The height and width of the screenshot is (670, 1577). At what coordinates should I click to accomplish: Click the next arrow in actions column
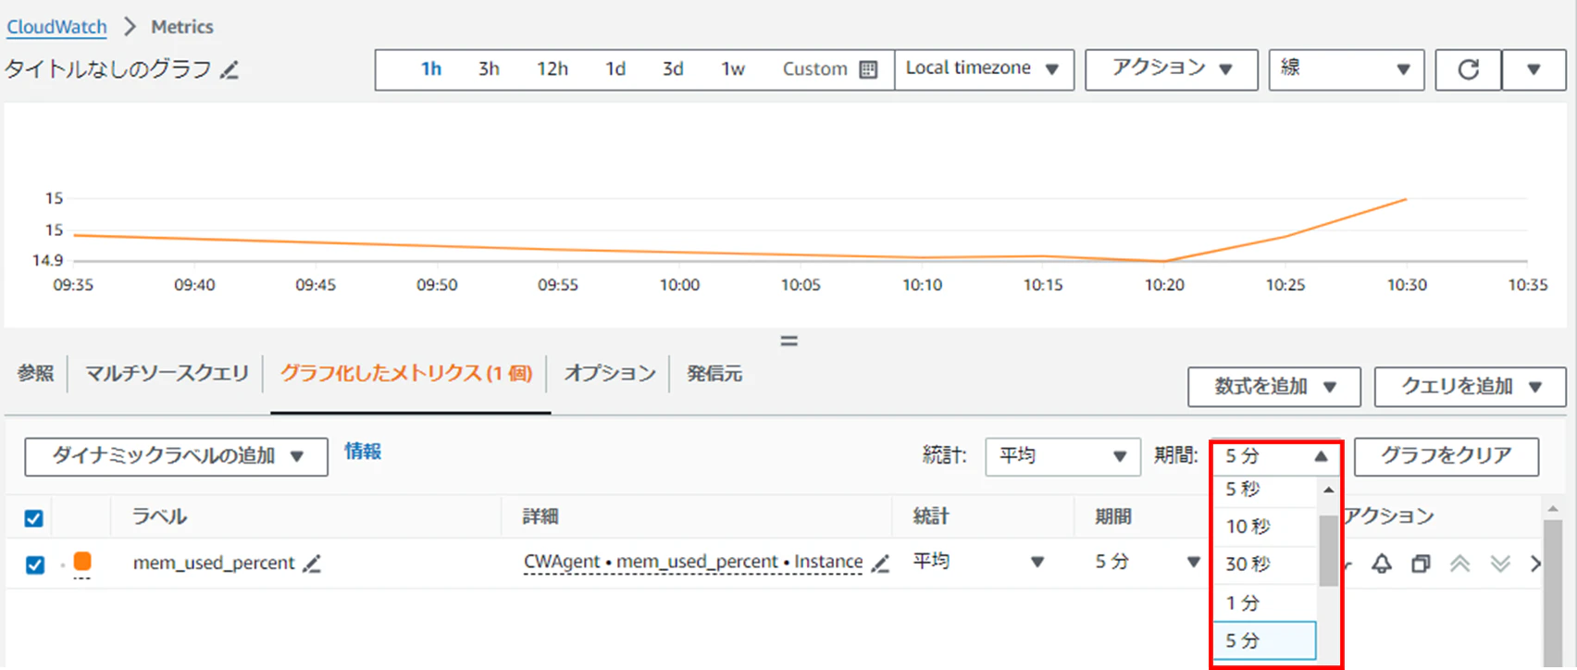(1535, 563)
